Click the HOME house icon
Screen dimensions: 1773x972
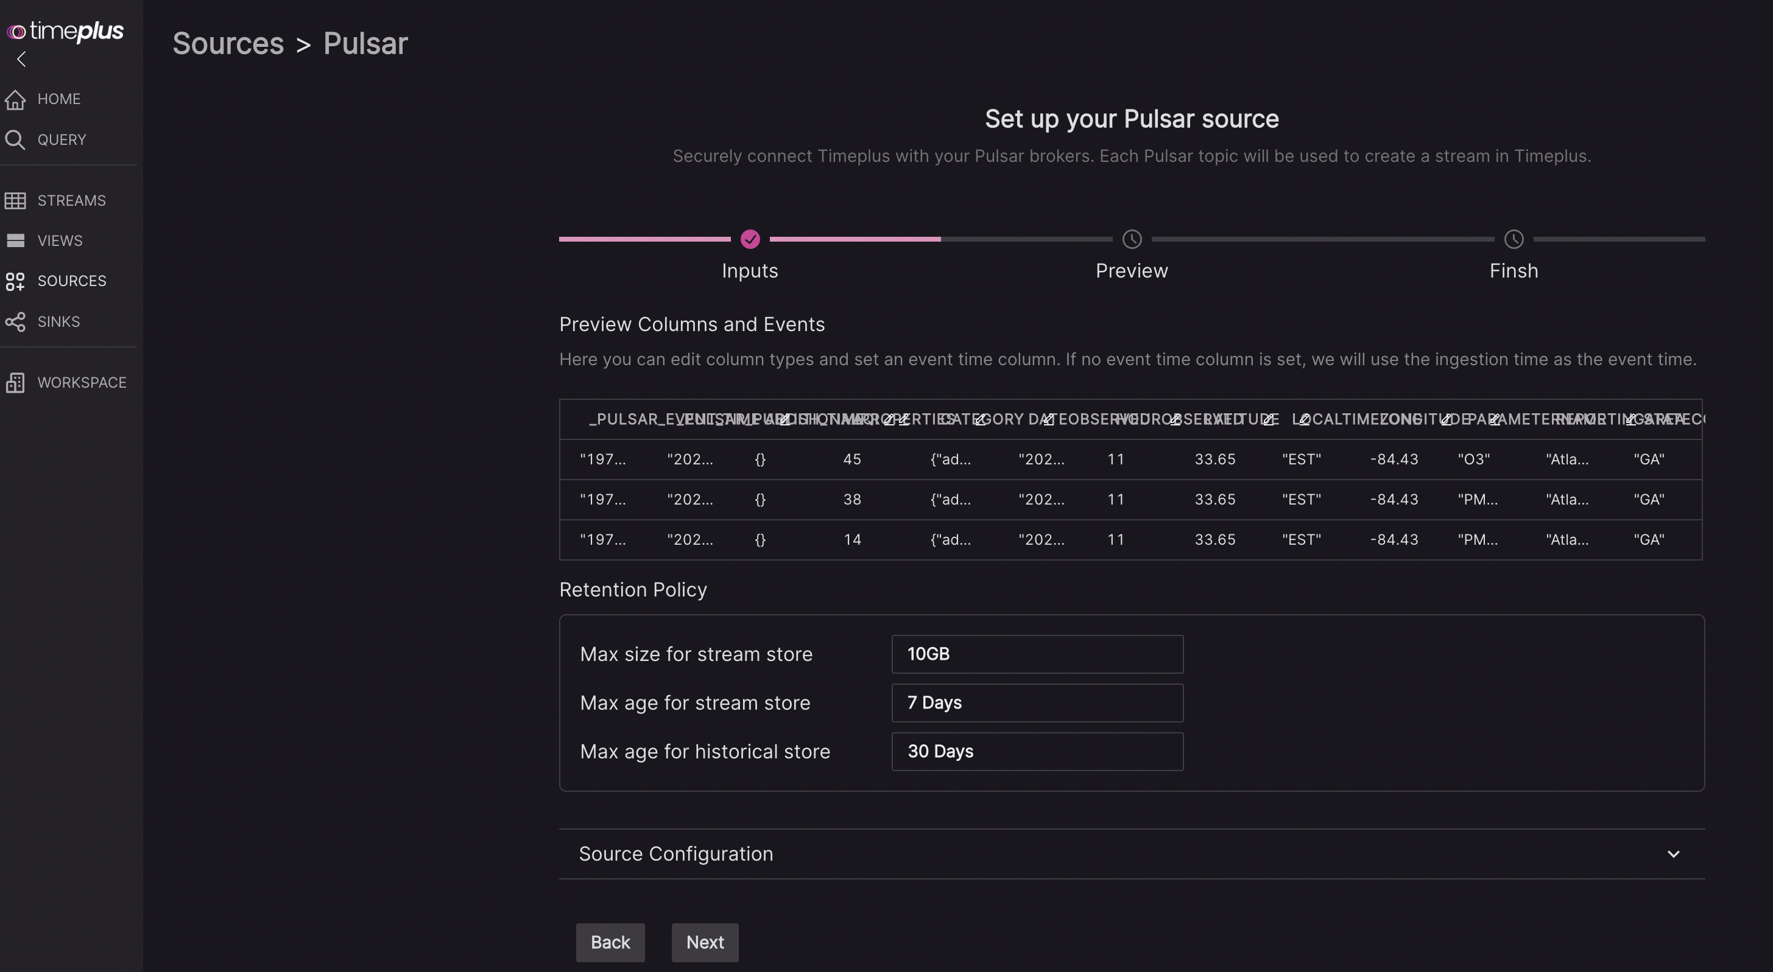point(15,99)
